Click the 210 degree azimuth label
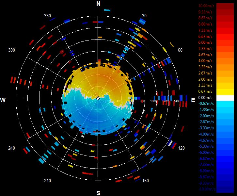 (47, 181)
